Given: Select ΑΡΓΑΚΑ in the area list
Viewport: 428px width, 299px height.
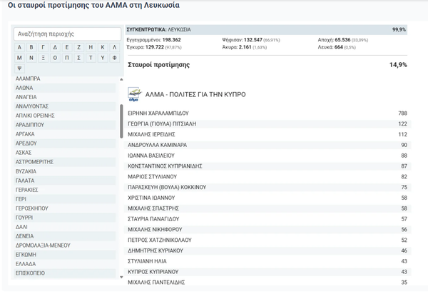Looking at the screenshot, I should coord(65,134).
